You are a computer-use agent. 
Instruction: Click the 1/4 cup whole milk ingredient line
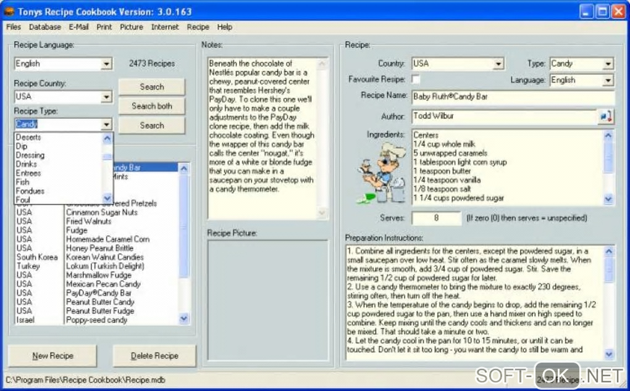[444, 144]
